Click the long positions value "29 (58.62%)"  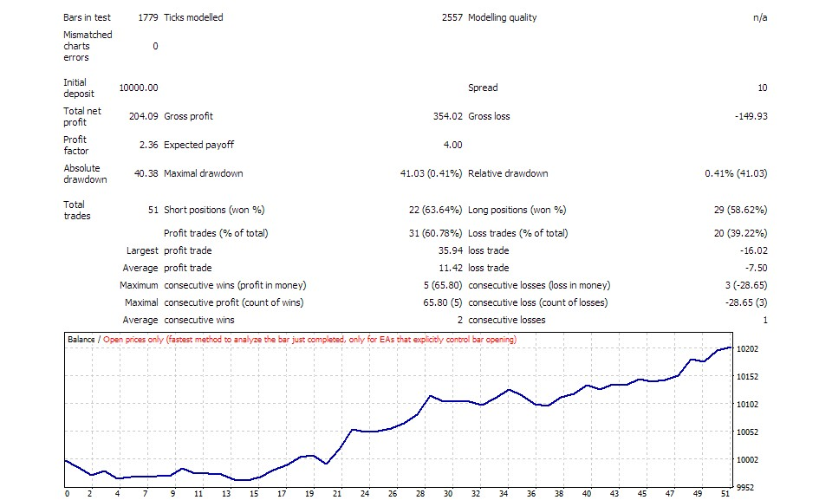[740, 211]
